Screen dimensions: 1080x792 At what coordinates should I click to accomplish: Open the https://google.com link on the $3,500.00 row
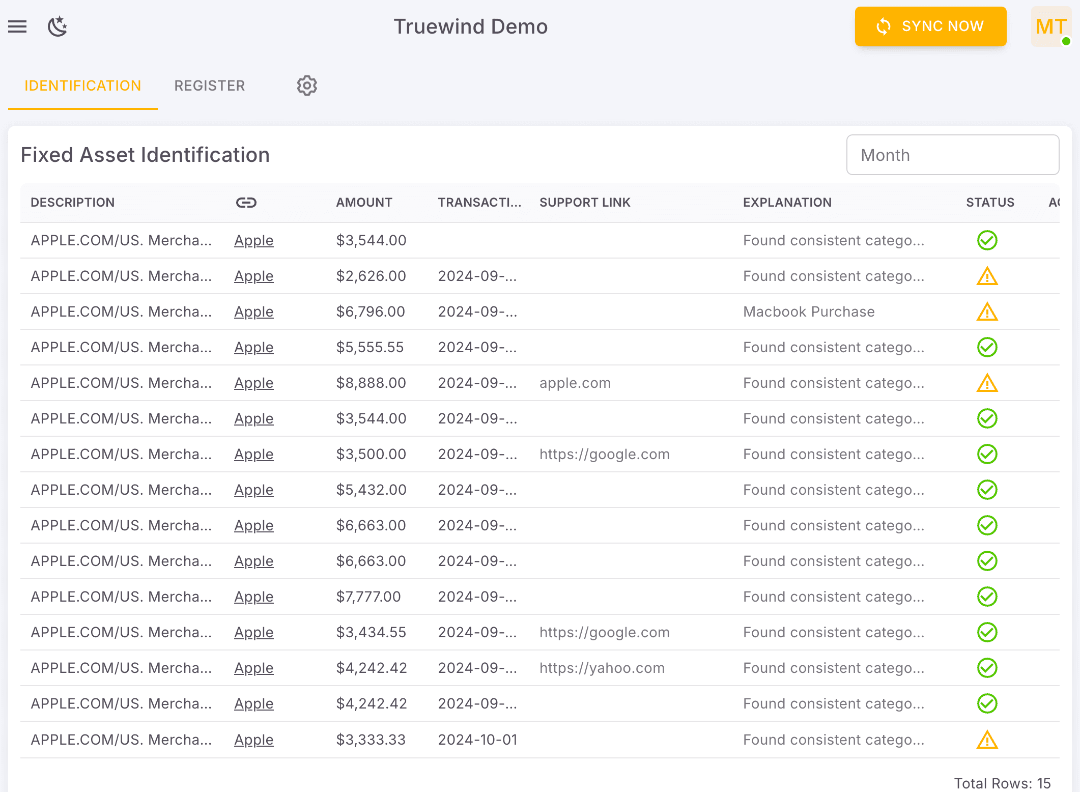tap(604, 454)
